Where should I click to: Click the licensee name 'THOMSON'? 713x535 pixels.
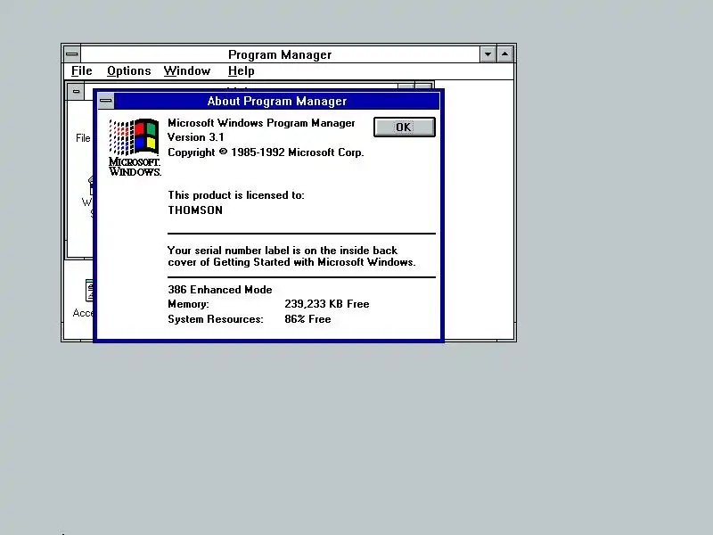tap(195, 210)
